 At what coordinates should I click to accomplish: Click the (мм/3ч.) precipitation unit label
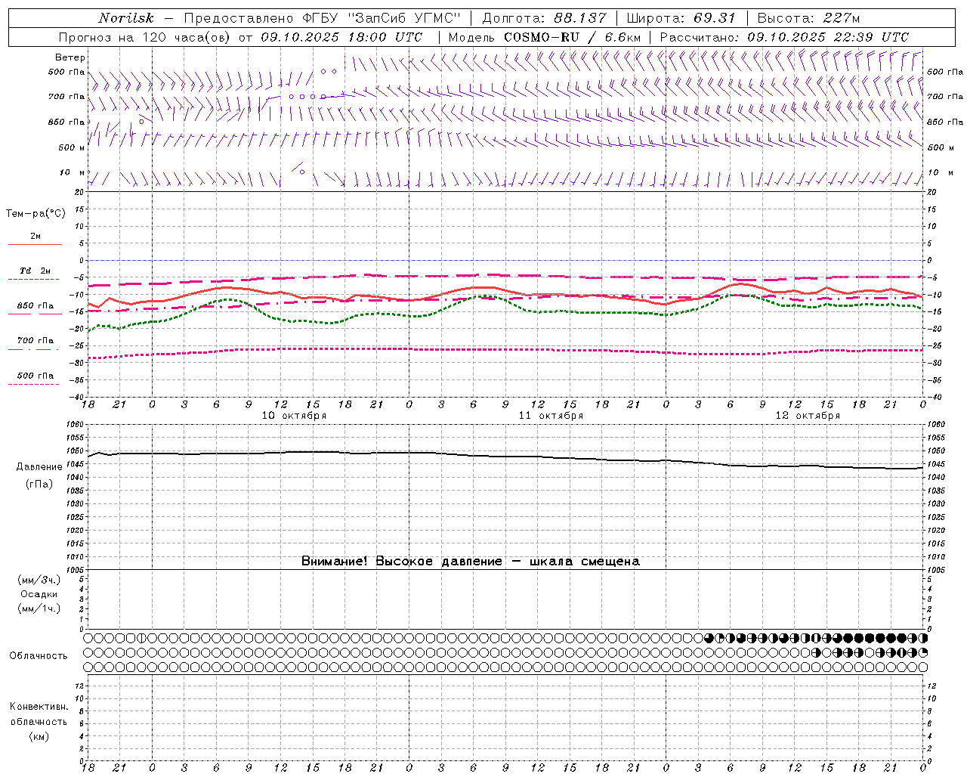pyautogui.click(x=39, y=580)
